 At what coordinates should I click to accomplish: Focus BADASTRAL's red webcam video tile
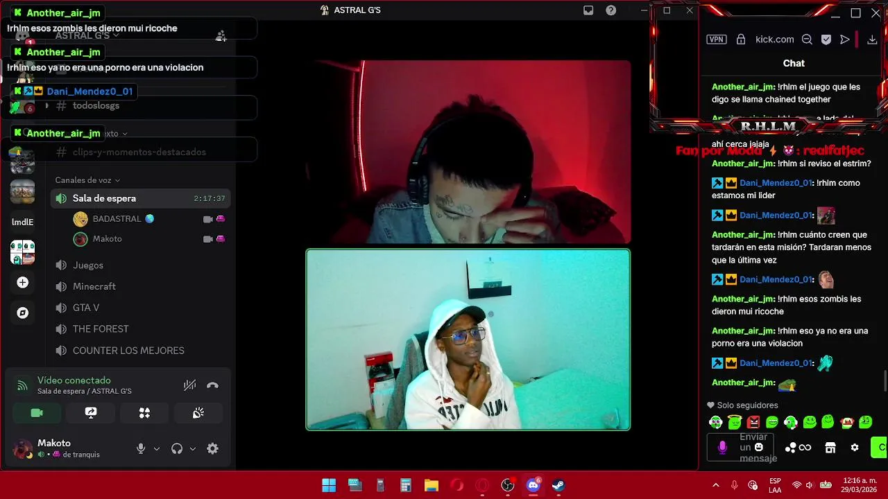[x=468, y=152]
